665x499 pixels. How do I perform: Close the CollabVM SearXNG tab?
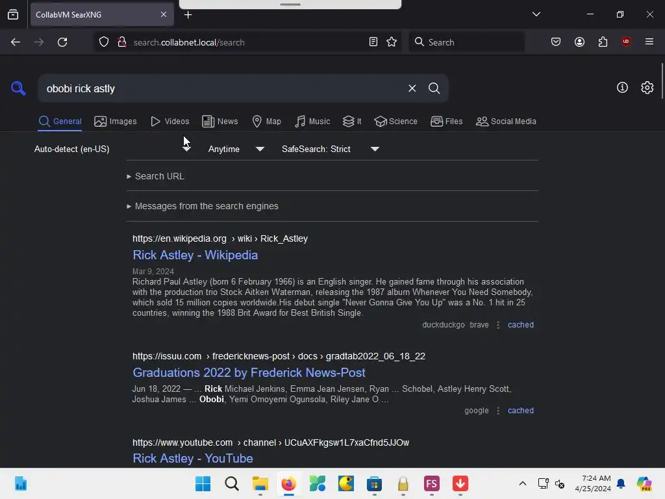pyautogui.click(x=164, y=14)
